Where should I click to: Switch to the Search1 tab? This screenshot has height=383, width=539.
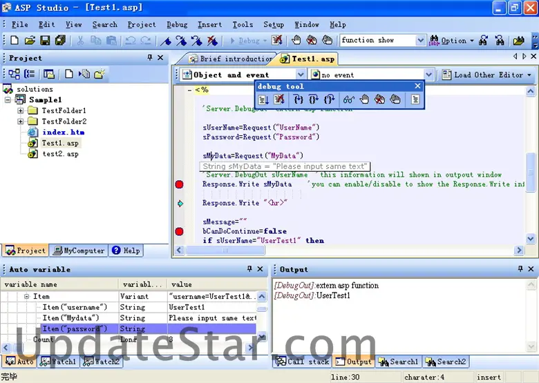(x=399, y=362)
